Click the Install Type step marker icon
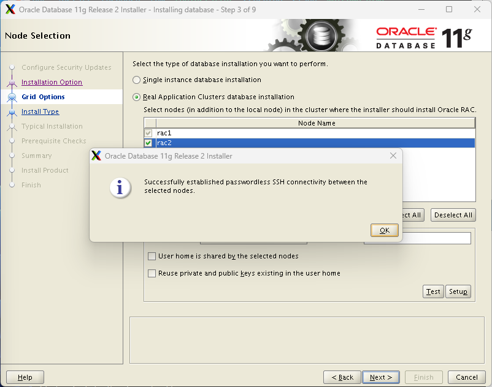Image resolution: width=492 pixels, height=387 pixels. (x=12, y=112)
